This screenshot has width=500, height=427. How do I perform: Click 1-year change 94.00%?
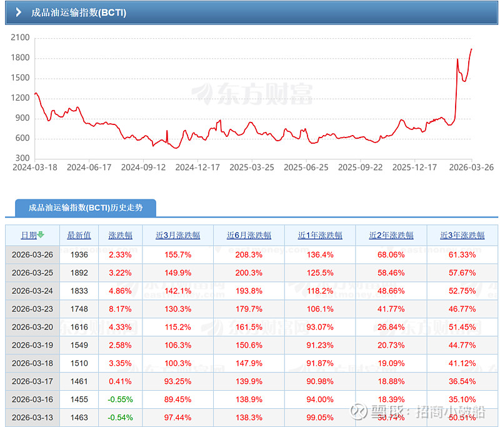tap(320, 399)
